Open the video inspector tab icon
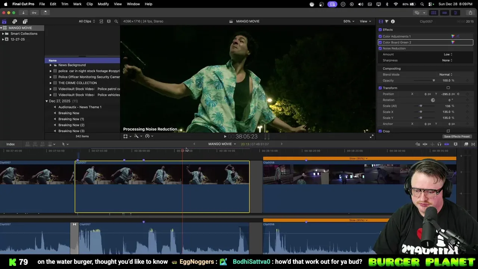The height and width of the screenshot is (269, 478). (x=381, y=21)
